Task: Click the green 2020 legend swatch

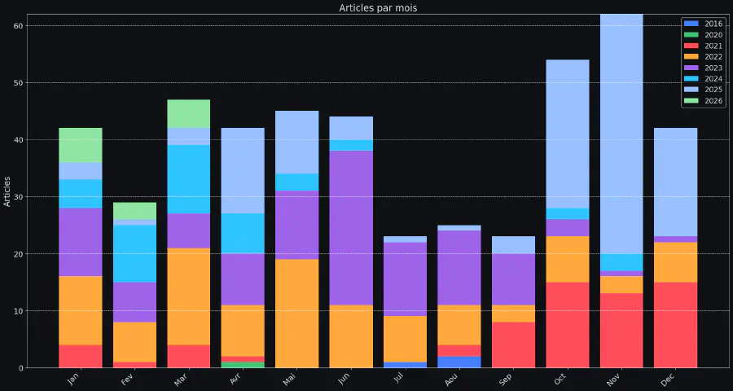Action: [x=692, y=35]
